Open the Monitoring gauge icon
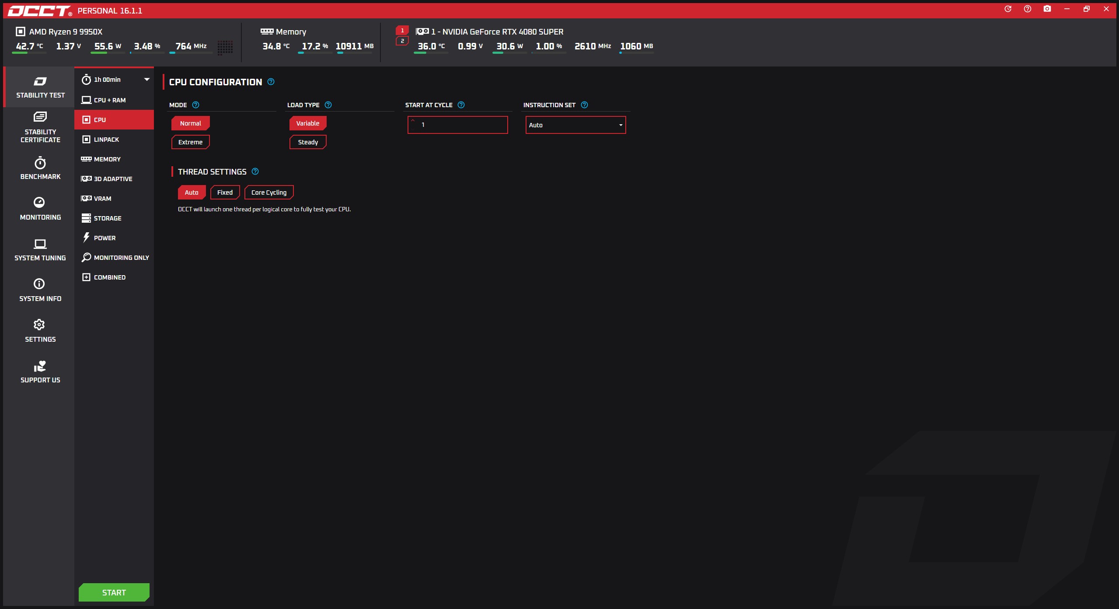 [x=39, y=203]
